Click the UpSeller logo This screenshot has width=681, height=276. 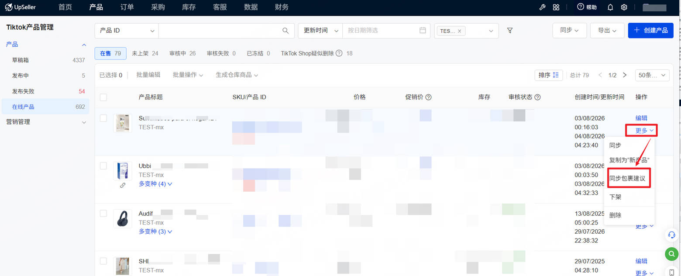coord(21,7)
